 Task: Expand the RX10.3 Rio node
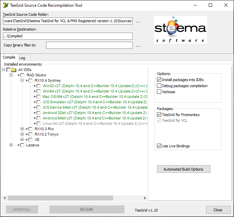click(22, 129)
